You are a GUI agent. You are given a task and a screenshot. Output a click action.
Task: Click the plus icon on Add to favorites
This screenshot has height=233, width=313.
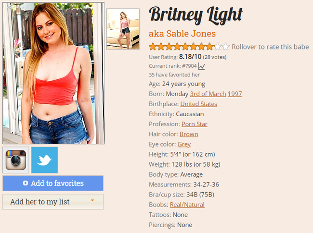pos(26,183)
